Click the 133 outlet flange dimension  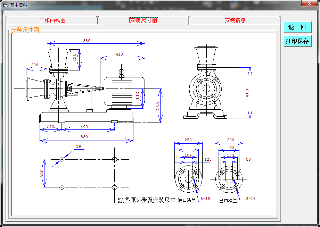coord(230,155)
